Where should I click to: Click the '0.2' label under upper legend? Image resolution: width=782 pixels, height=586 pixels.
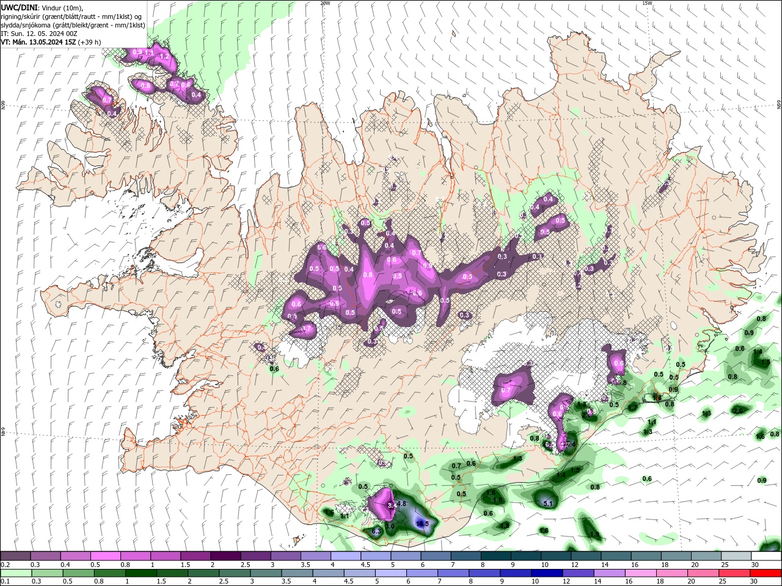point(5,565)
